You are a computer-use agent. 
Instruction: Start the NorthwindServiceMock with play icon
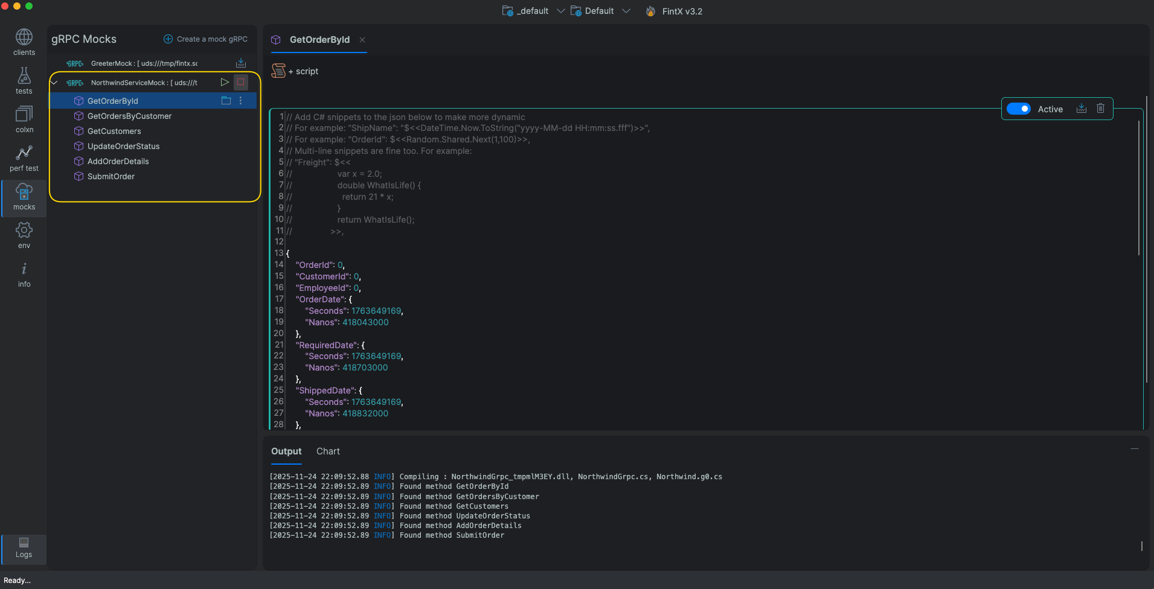click(225, 82)
